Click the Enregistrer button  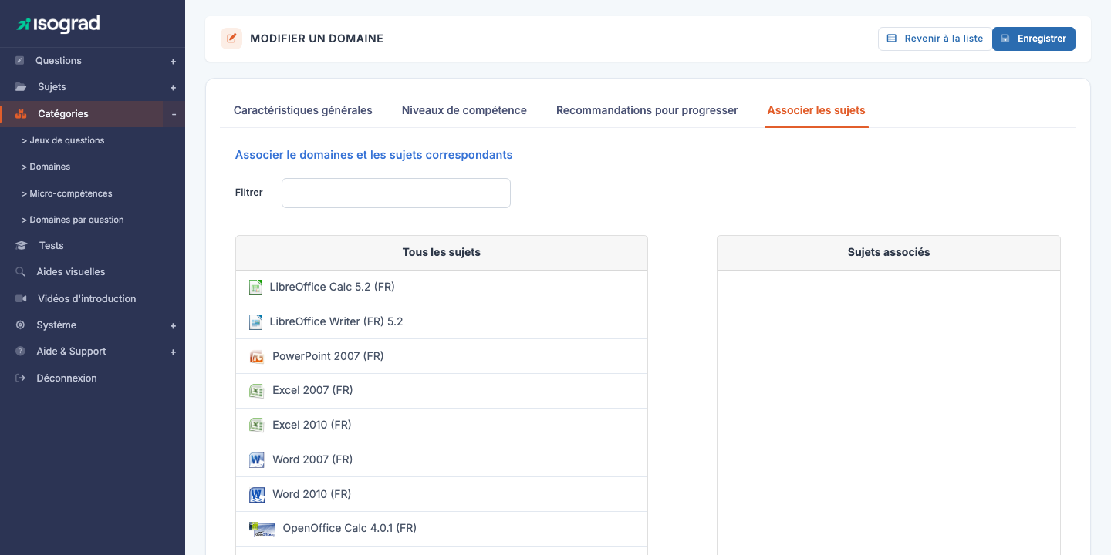[x=1034, y=39]
